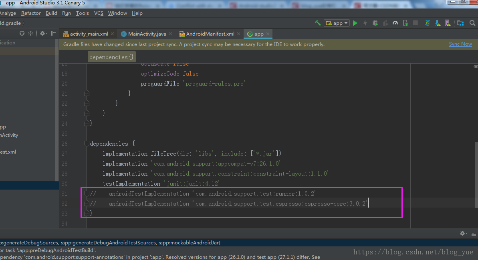Open project panel settings gear
The image size is (478, 260).
tap(44, 34)
